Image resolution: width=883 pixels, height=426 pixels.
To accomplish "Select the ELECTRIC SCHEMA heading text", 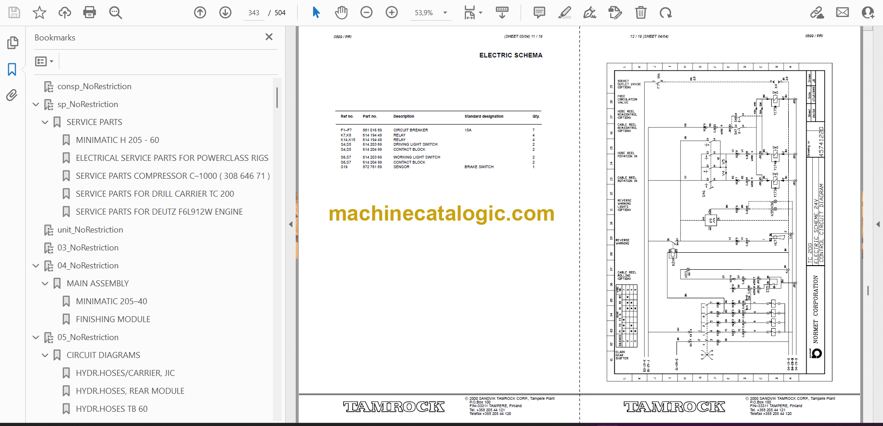I will [x=511, y=55].
